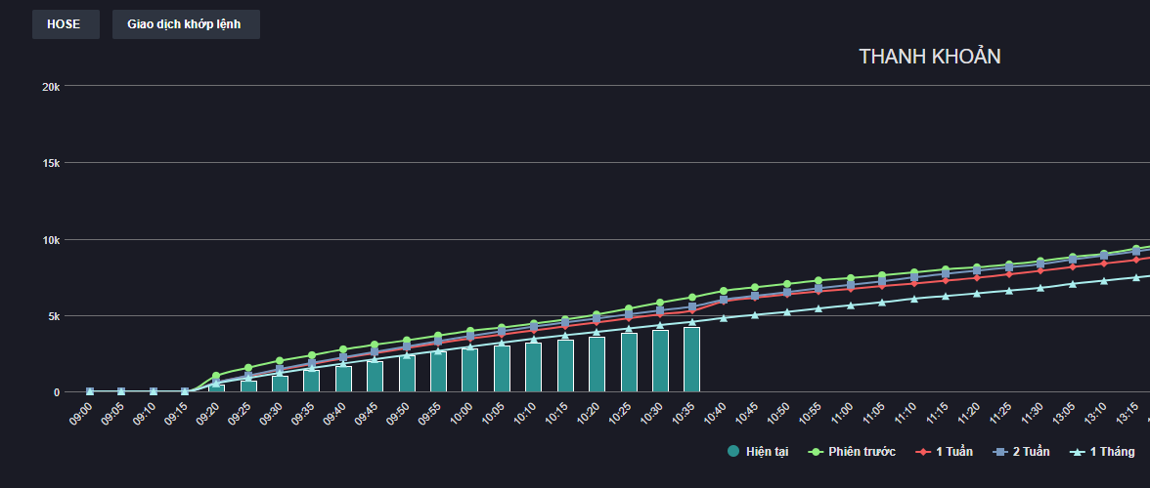The width and height of the screenshot is (1150, 488).
Task: Select the bar at 09:20
Action: point(216,388)
